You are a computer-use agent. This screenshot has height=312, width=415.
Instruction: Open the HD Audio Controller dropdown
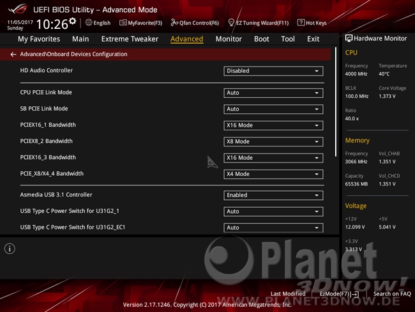(273, 71)
